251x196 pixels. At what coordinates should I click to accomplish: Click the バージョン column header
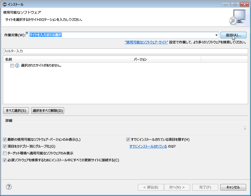tap(167, 59)
